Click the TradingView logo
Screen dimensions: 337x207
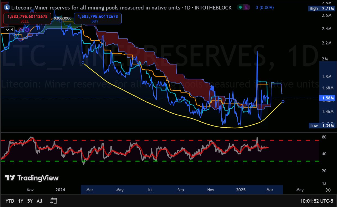pos(32,178)
